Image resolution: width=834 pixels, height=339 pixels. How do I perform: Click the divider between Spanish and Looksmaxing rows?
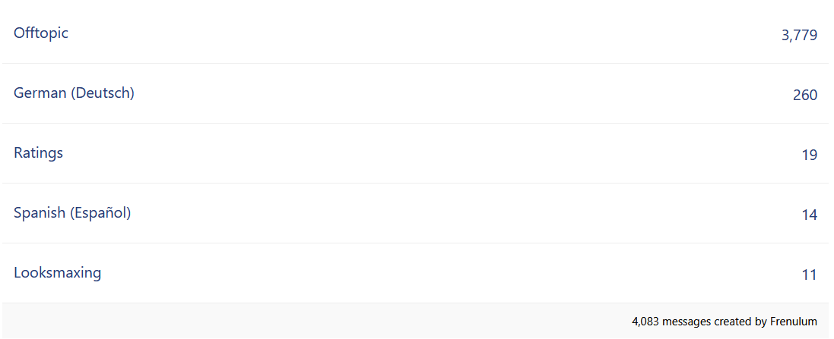point(415,243)
